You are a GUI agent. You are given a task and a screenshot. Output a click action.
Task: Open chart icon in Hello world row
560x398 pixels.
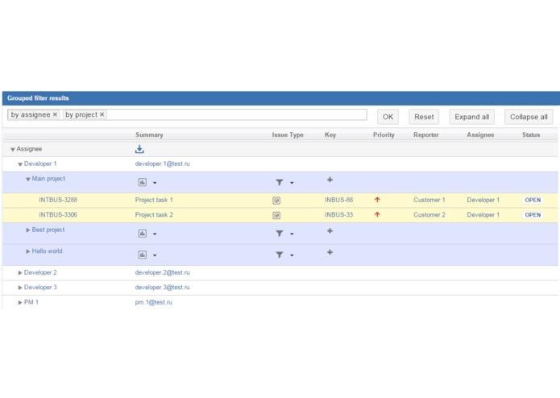tap(143, 255)
